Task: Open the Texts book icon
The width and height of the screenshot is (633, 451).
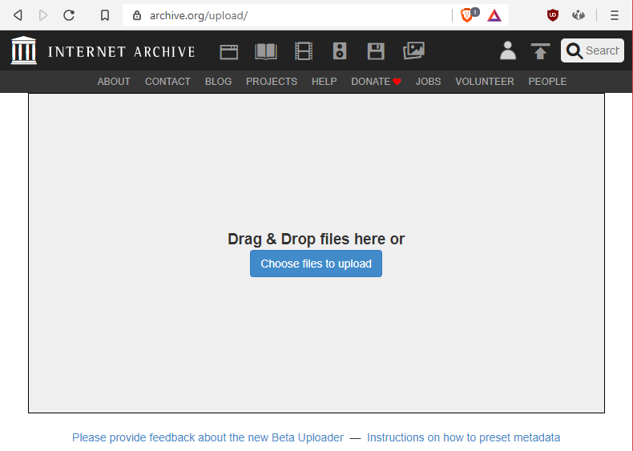Action: click(266, 51)
